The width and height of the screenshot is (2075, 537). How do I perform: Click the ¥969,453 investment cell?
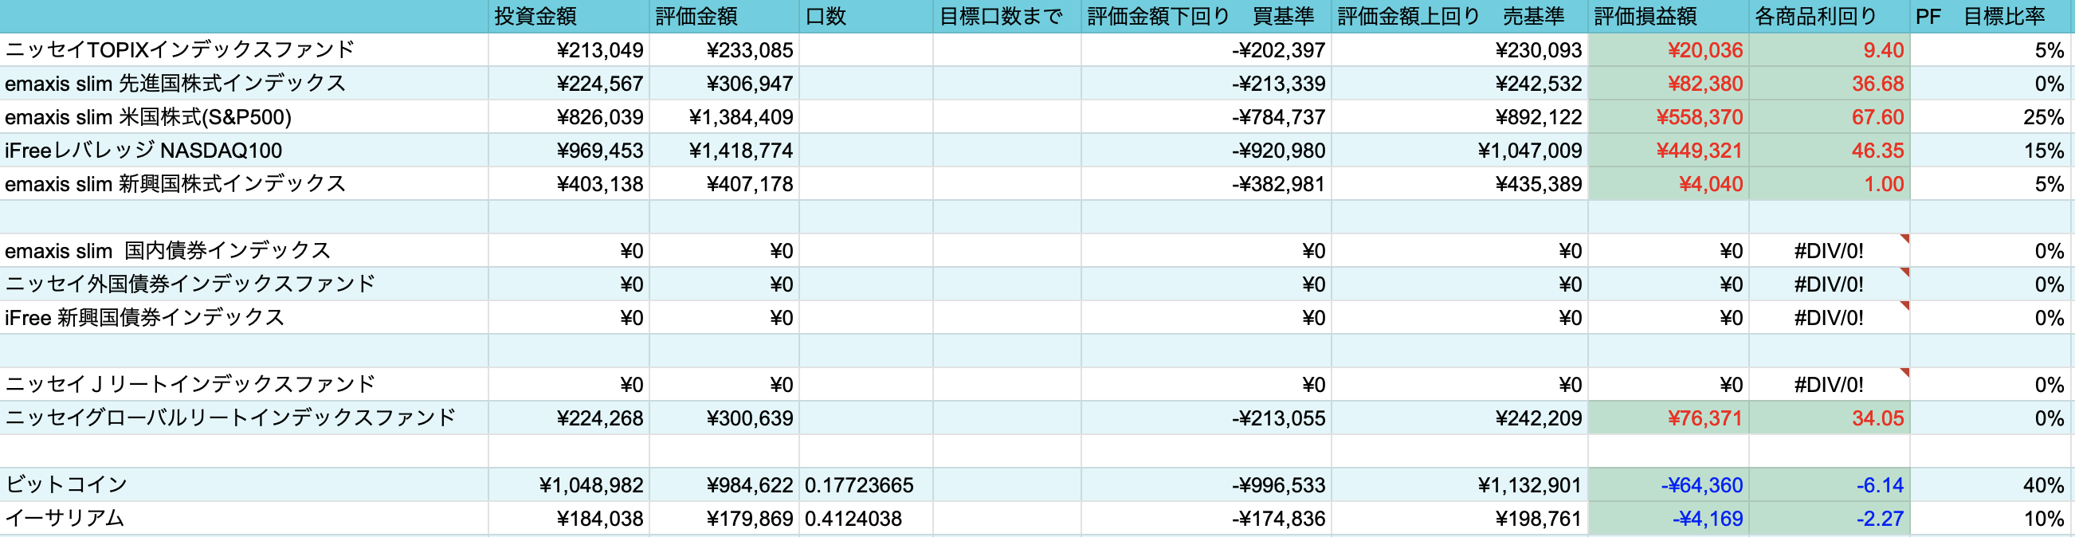[x=569, y=151]
